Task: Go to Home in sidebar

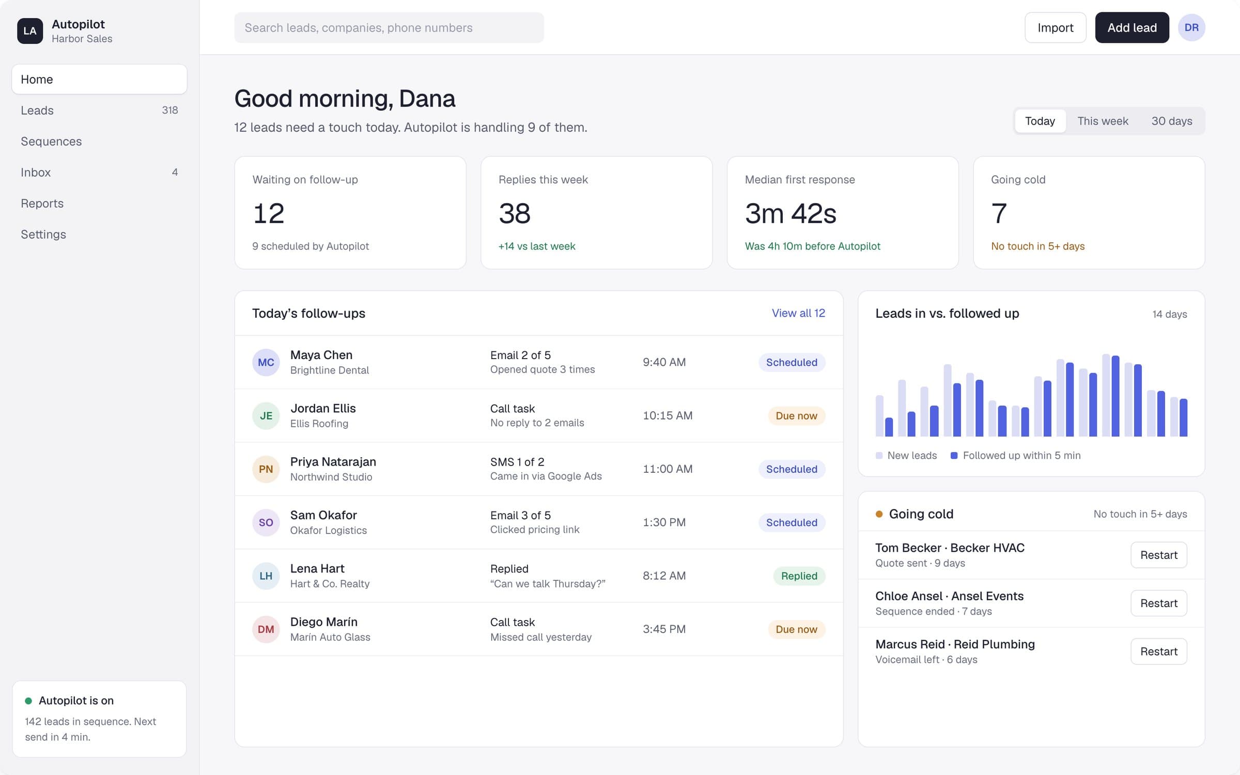Action: (x=99, y=79)
